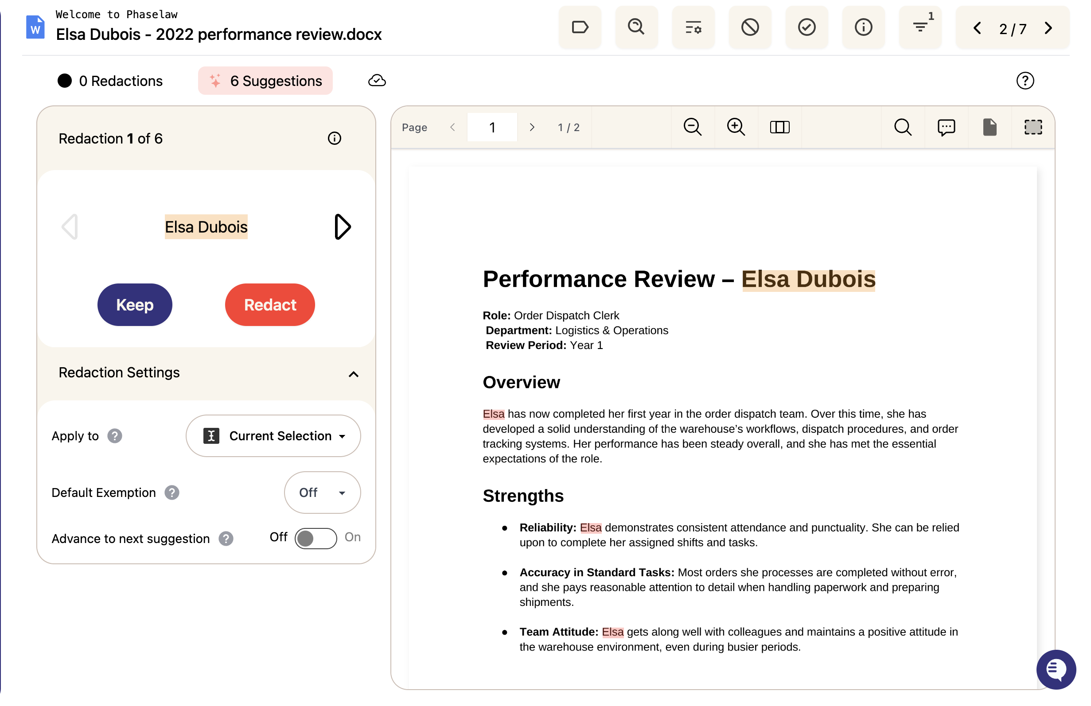1091x706 pixels.
Task: Click the tag label icon in top toolbar
Action: click(x=580, y=27)
